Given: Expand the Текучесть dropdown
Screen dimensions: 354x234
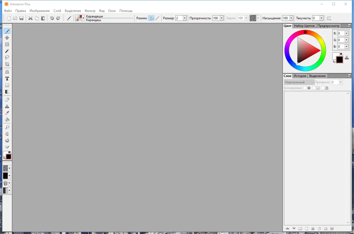Looking at the screenshot, I should click(x=321, y=18).
